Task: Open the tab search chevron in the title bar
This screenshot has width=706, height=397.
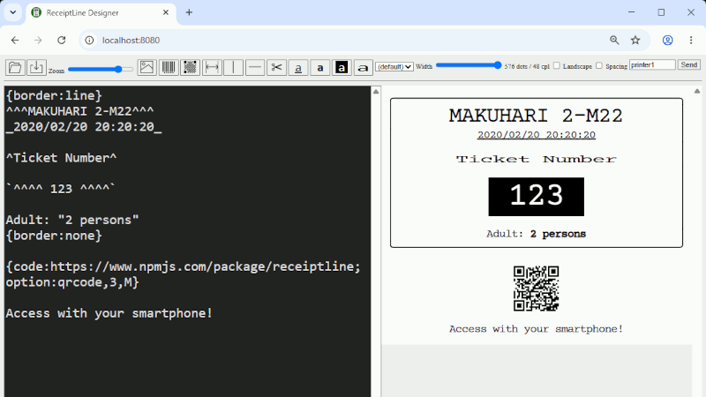Action: click(x=12, y=12)
